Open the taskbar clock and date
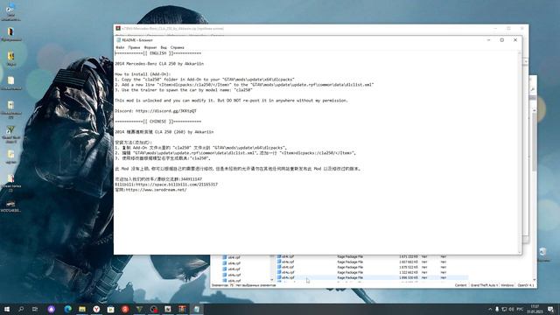 535,309
